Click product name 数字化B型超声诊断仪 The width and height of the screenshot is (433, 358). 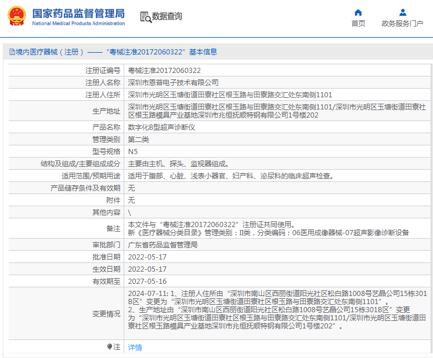[161, 127]
